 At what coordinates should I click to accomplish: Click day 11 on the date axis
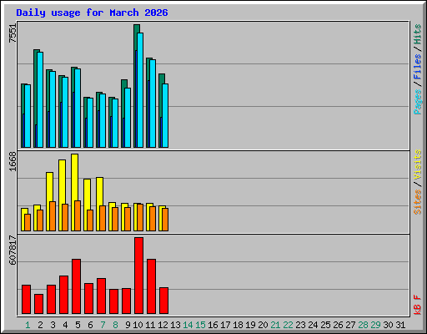click(x=150, y=325)
